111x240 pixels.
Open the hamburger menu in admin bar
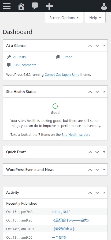click(x=7, y=6)
